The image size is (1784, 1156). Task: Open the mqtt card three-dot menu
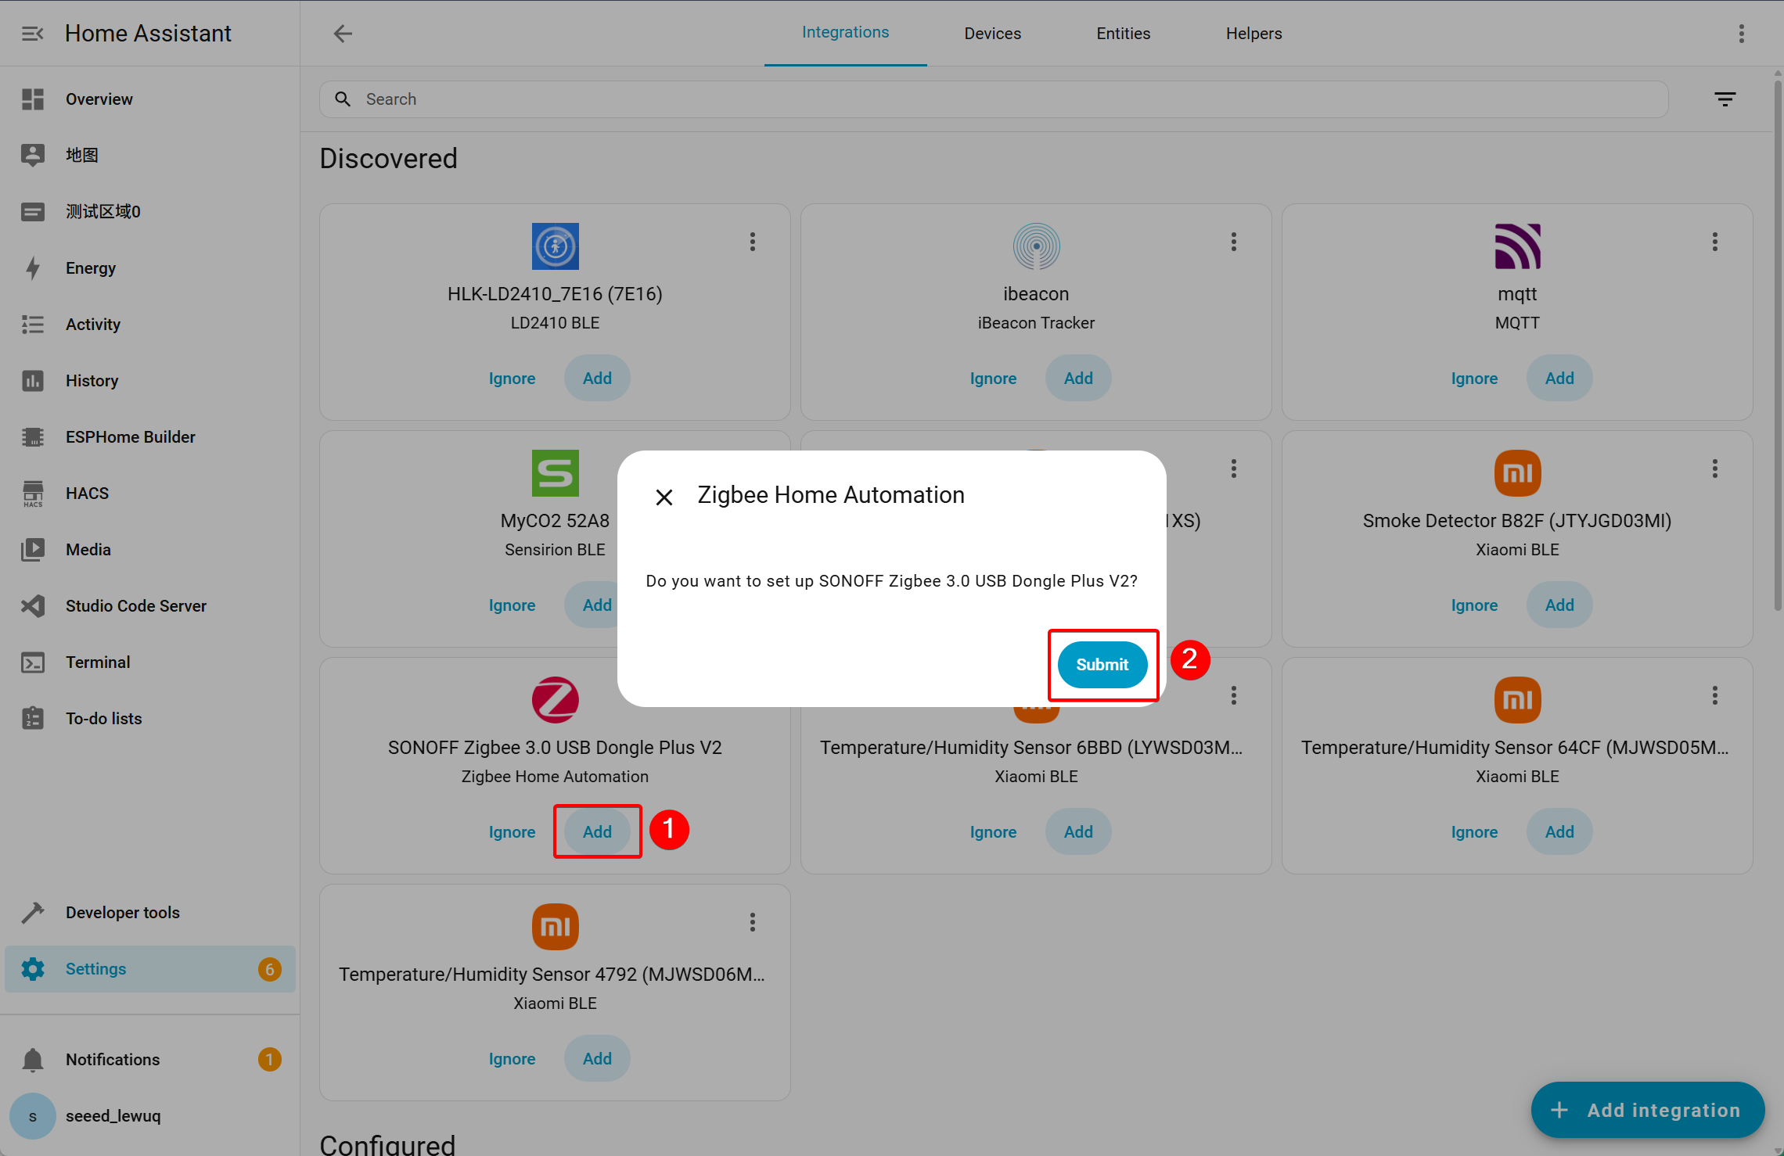(1715, 242)
